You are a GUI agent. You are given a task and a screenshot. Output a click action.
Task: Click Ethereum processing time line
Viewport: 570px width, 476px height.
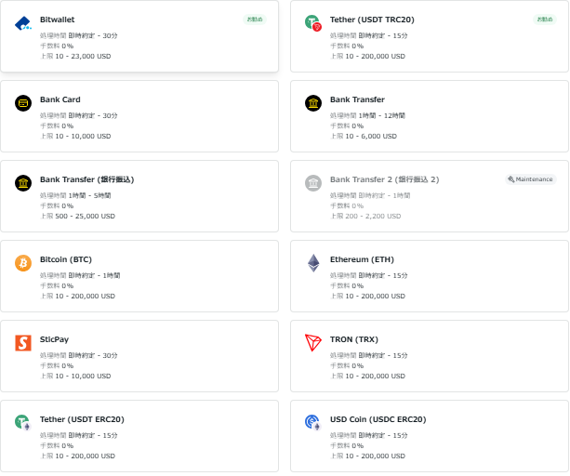point(368,275)
